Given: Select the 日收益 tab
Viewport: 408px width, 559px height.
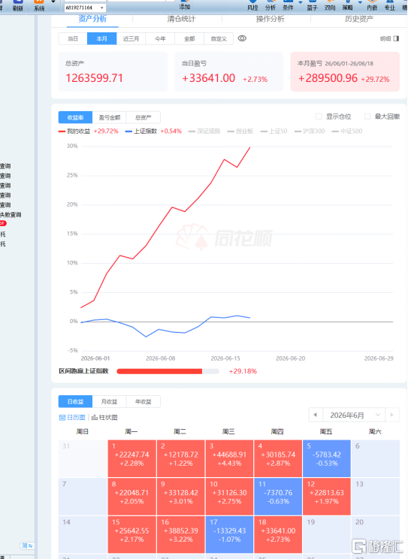Looking at the screenshot, I should (x=75, y=401).
